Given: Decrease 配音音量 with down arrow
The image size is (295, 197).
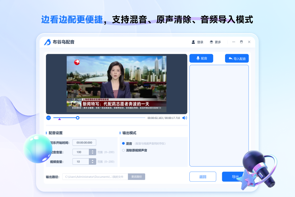Looking at the screenshot, I should pos(93,154).
